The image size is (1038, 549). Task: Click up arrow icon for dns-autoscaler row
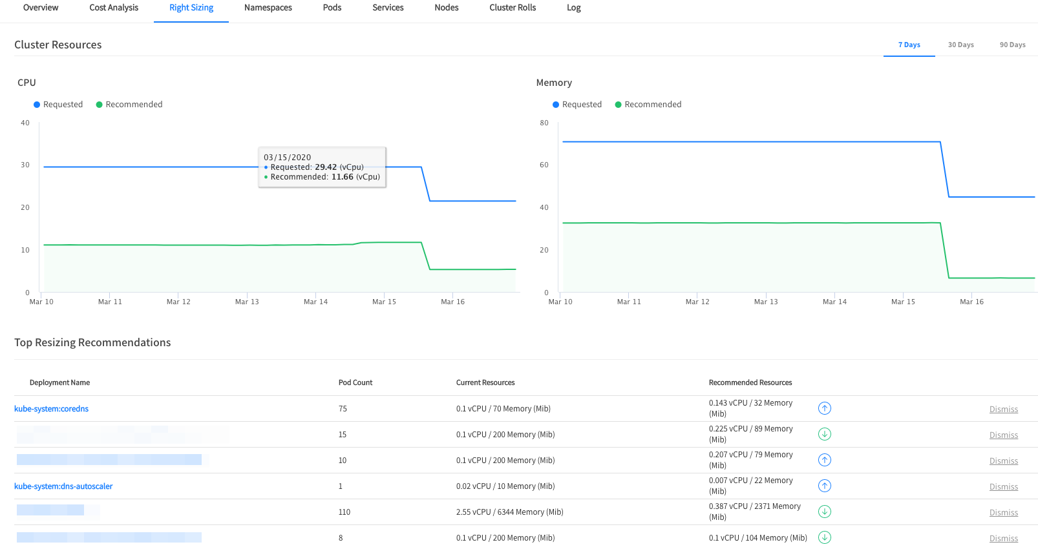click(x=824, y=486)
